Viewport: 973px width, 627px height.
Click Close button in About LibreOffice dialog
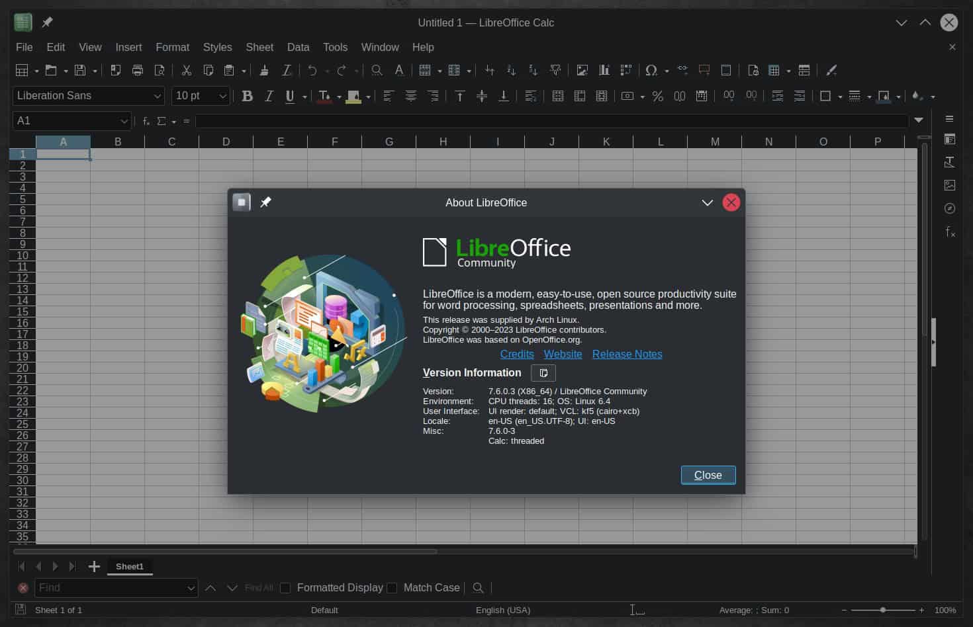708,475
